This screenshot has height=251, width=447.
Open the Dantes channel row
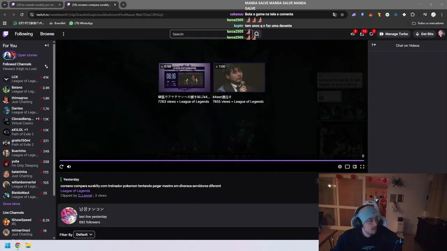[x=27, y=110]
